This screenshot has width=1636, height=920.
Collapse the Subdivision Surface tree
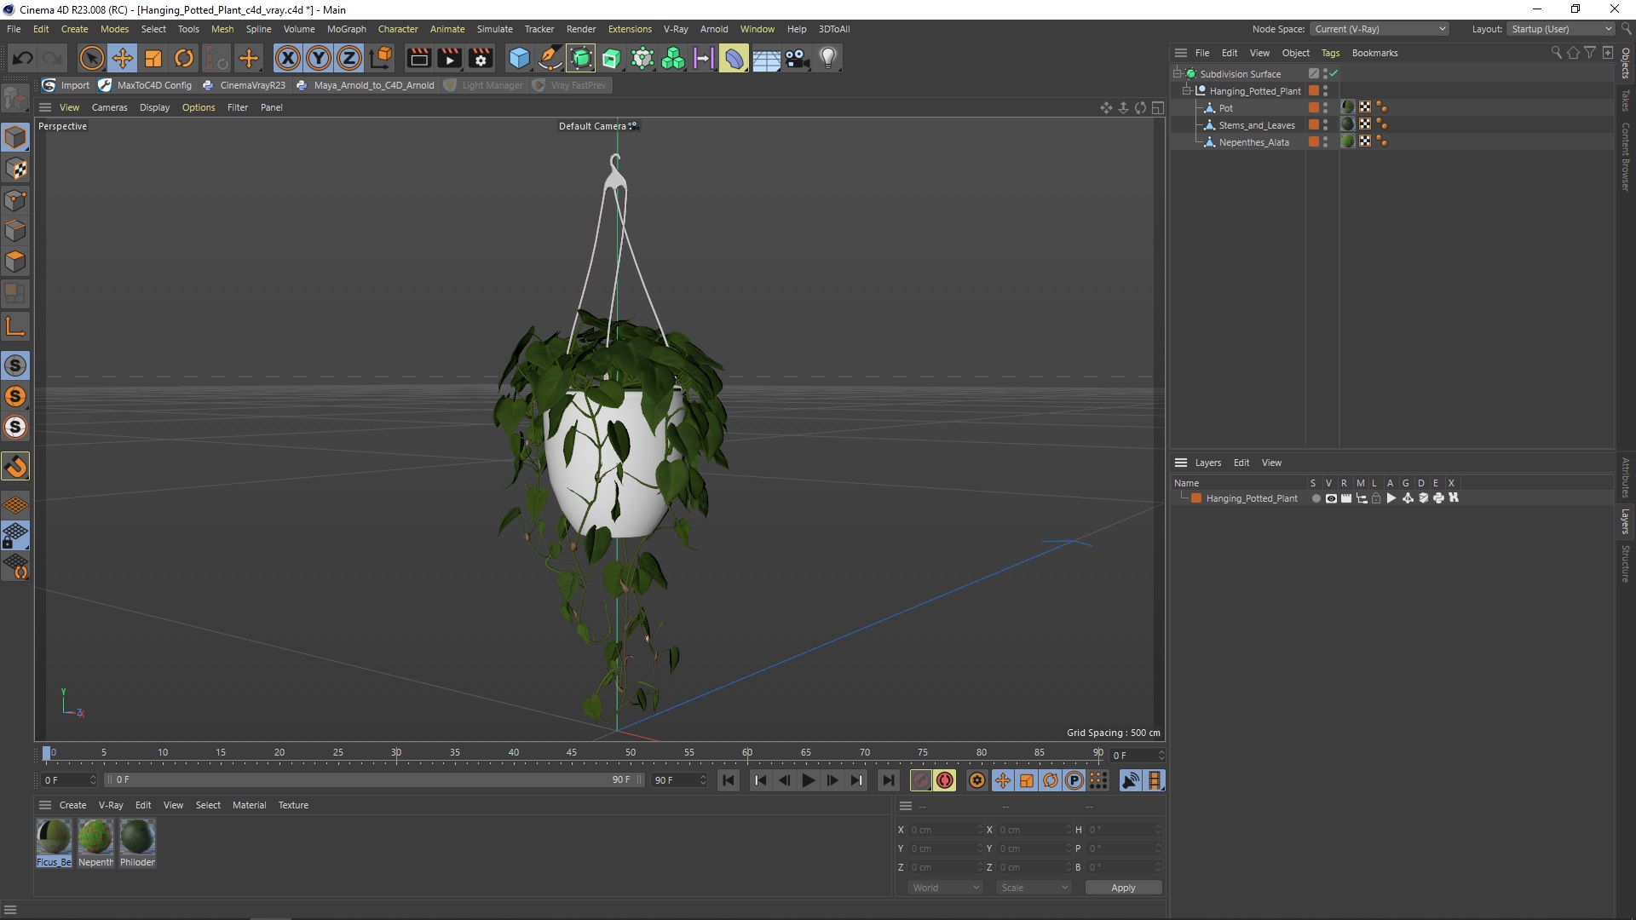tap(1178, 73)
